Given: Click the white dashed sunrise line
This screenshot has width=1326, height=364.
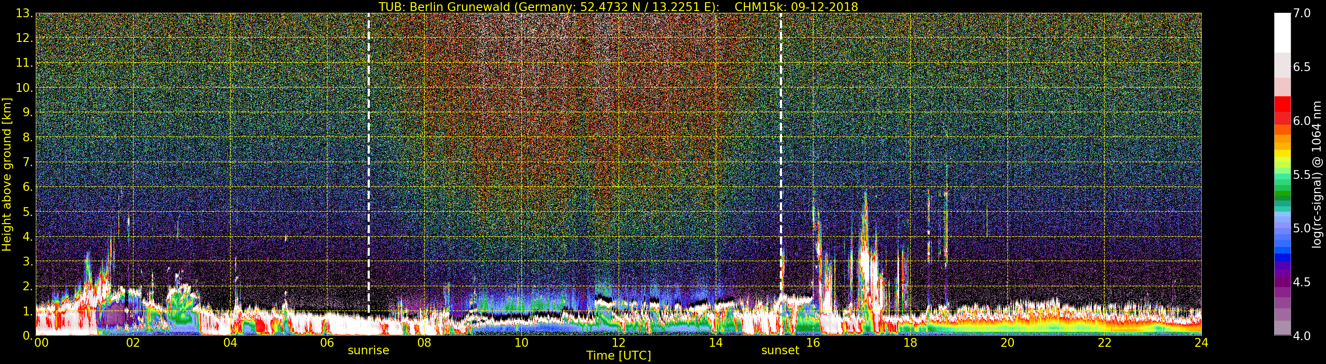Looking at the screenshot, I should (x=369, y=155).
